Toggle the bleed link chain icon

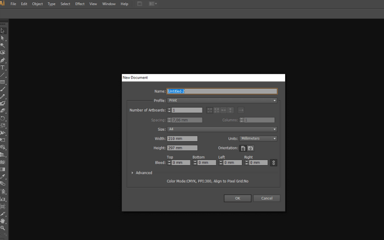point(274,163)
